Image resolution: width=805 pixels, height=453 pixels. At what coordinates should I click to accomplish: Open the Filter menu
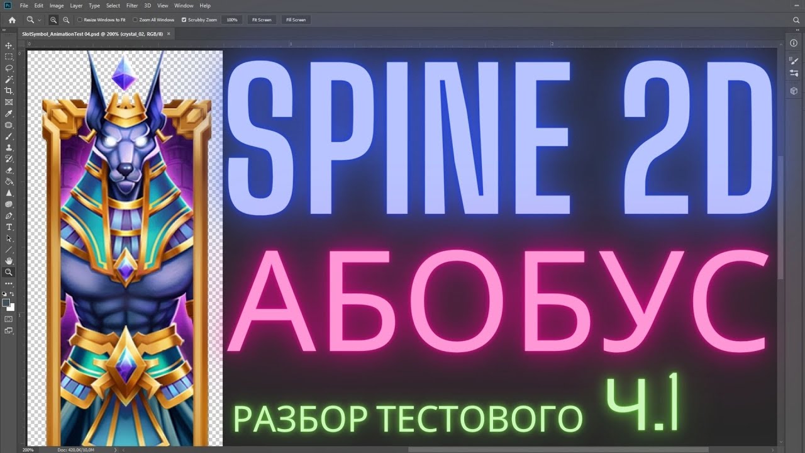tap(132, 6)
